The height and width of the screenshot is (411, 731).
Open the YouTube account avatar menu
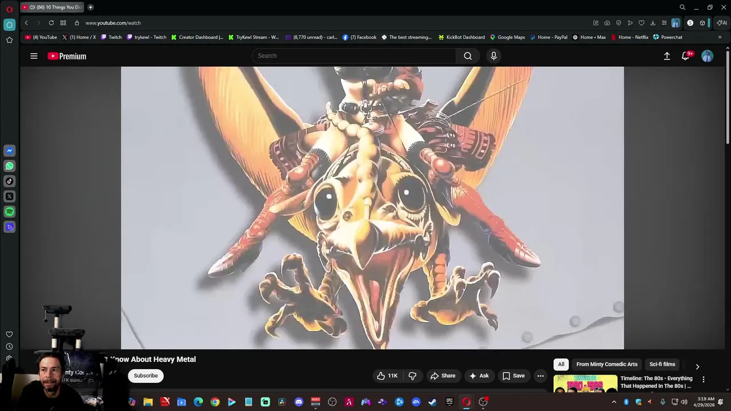point(708,56)
